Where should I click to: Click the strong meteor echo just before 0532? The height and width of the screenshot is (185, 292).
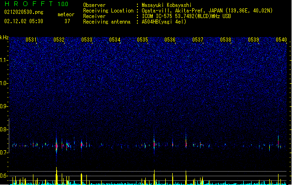click(57, 146)
